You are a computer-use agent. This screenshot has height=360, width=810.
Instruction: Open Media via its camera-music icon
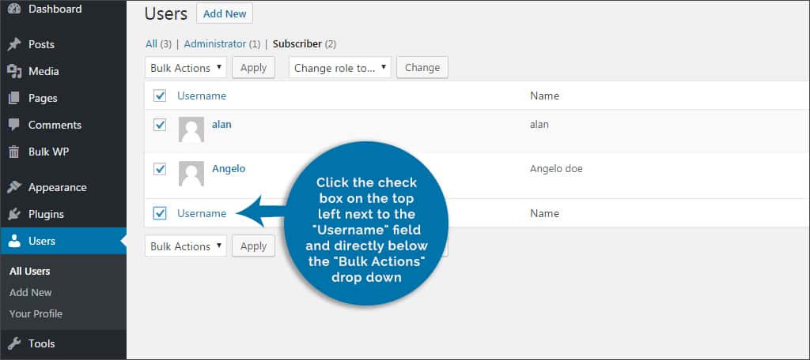coord(14,71)
